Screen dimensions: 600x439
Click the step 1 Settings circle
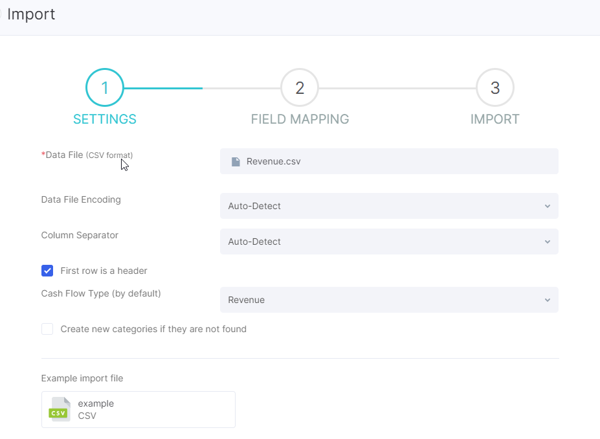pyautogui.click(x=104, y=87)
